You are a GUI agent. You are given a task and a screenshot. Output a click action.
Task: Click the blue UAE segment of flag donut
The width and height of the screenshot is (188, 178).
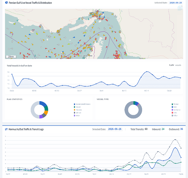pos(44,104)
